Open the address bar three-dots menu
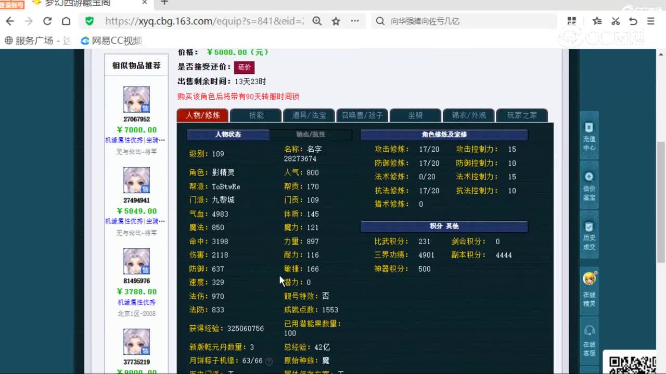The width and height of the screenshot is (666, 374). (x=355, y=21)
